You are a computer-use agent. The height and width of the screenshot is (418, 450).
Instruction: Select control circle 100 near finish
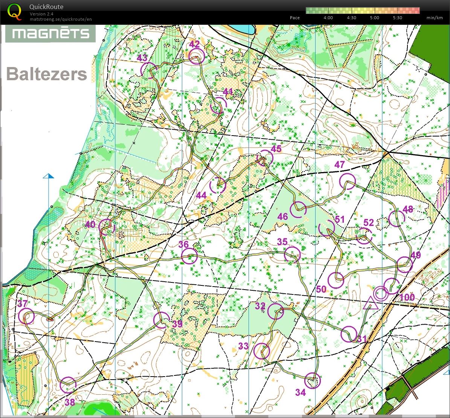click(392, 286)
